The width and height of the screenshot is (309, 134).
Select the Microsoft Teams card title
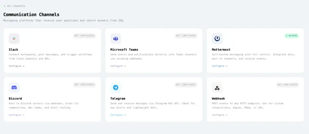124,50
